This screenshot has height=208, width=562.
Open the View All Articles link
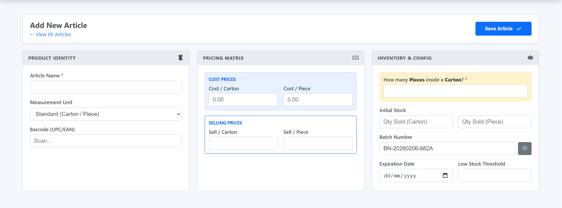(x=51, y=34)
